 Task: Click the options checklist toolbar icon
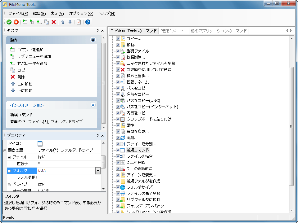click(x=79, y=22)
